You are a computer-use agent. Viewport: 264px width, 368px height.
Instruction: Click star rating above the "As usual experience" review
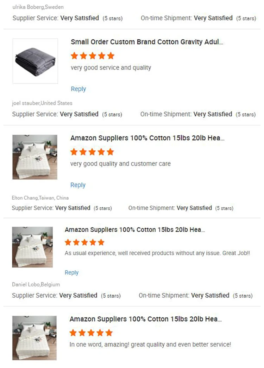click(x=84, y=242)
